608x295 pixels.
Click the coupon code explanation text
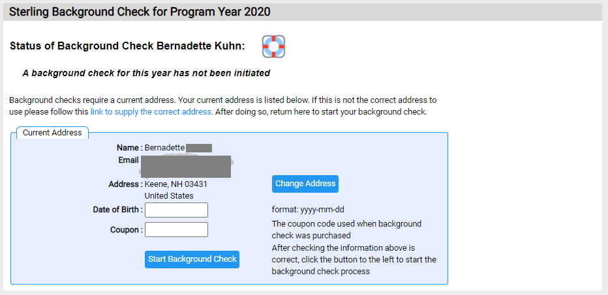coord(346,230)
